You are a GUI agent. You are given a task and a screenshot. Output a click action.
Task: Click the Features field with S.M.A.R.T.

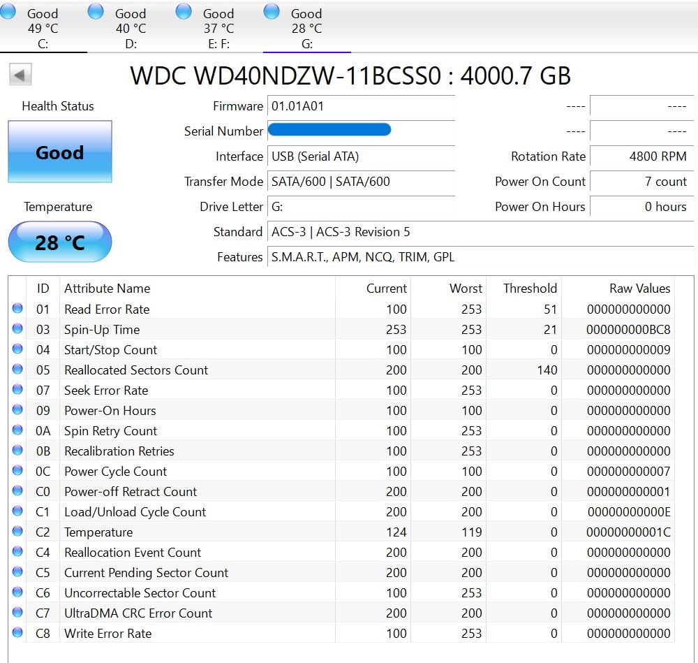[x=480, y=257]
